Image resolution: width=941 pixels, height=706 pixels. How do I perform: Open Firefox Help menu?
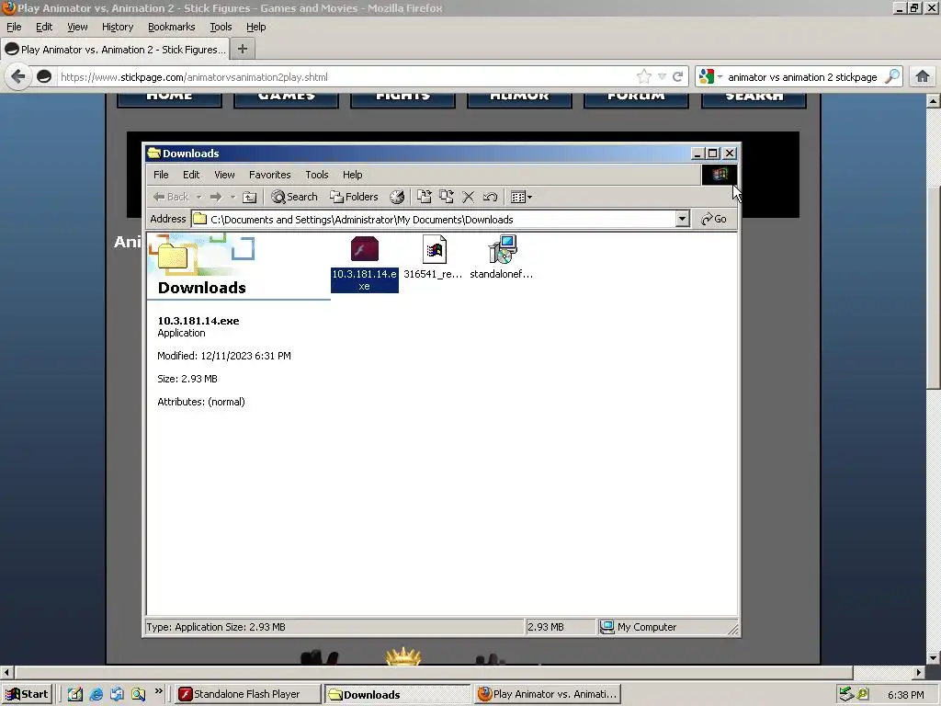(255, 27)
